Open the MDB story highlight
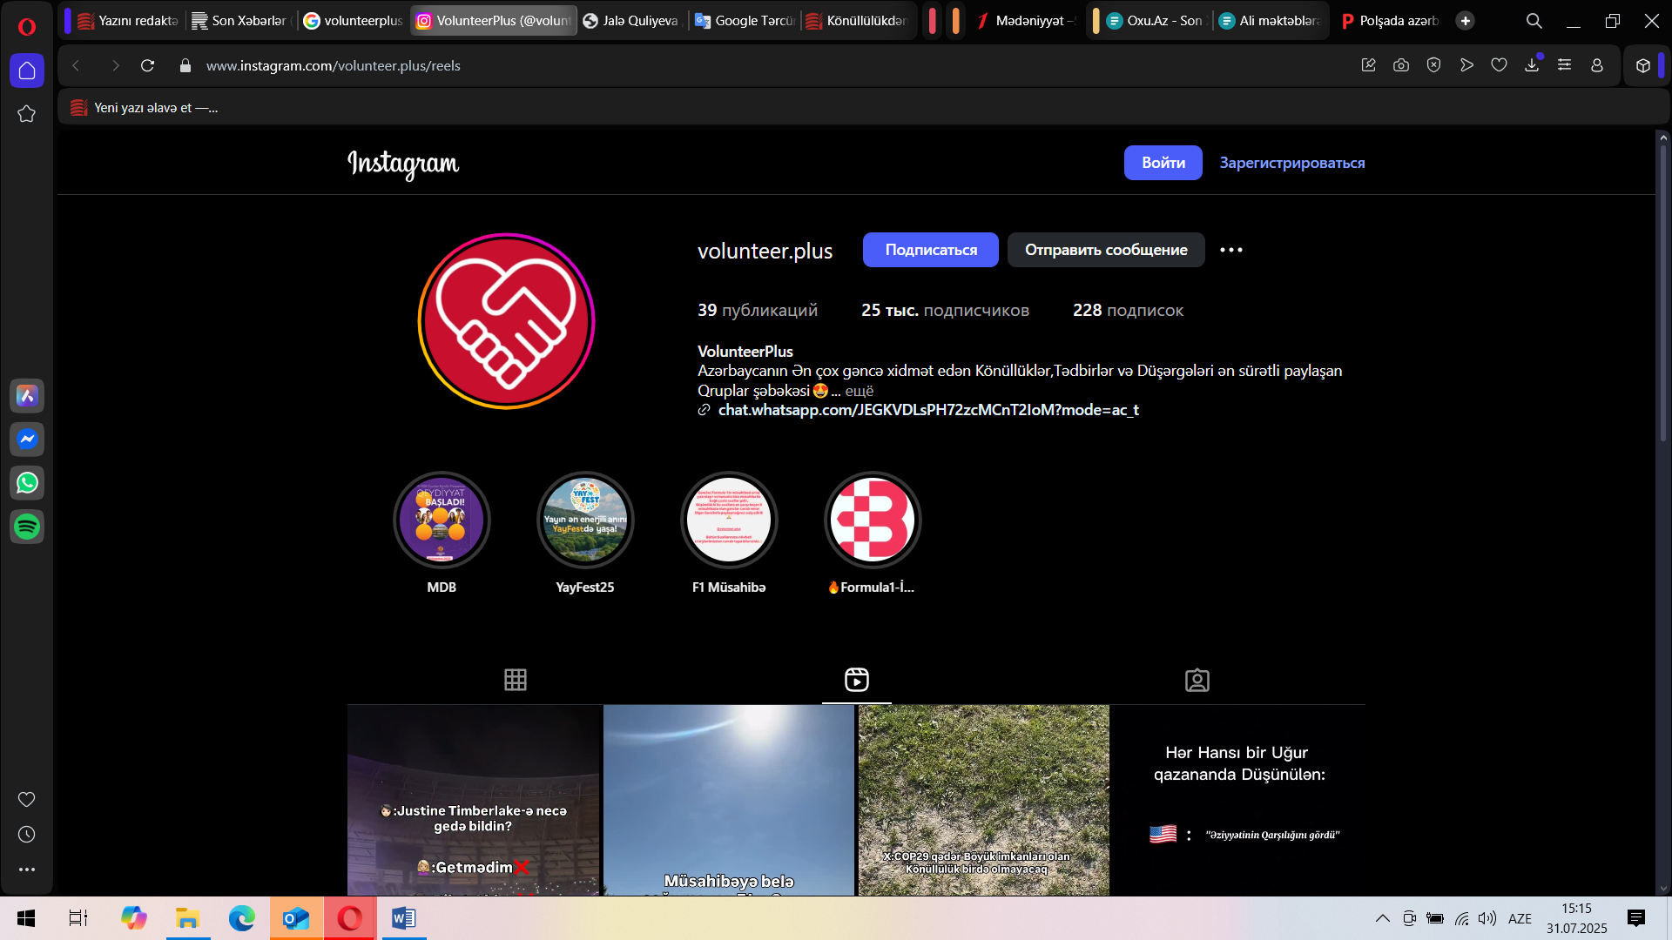The image size is (1672, 940). (x=442, y=520)
